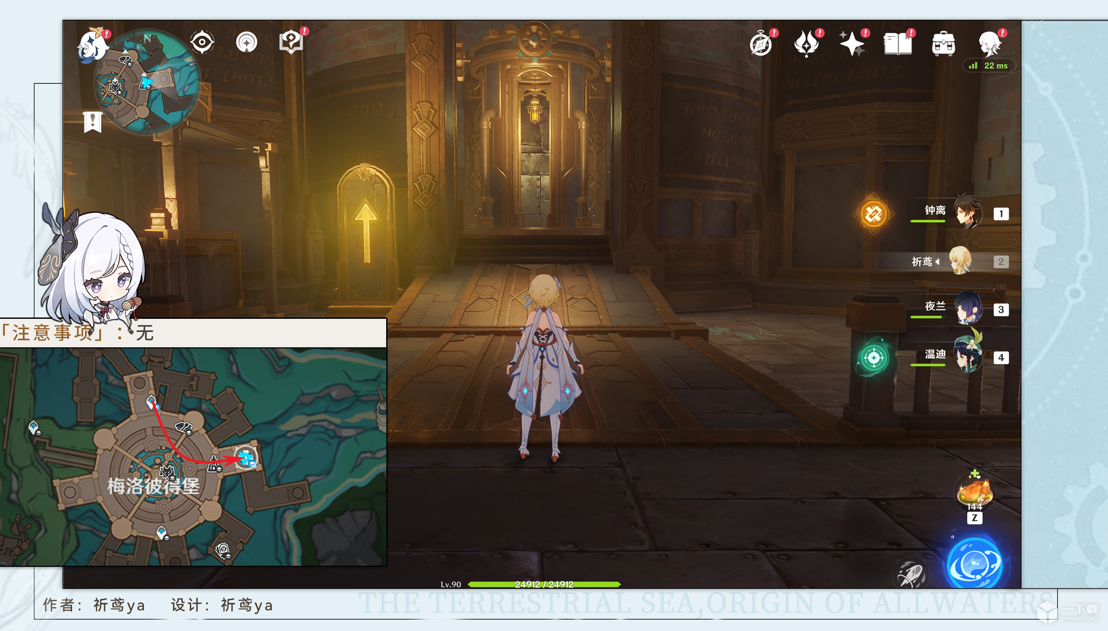Viewport: 1108px width, 631px height.
Task: Open the quest notification icon
Action: (291, 42)
